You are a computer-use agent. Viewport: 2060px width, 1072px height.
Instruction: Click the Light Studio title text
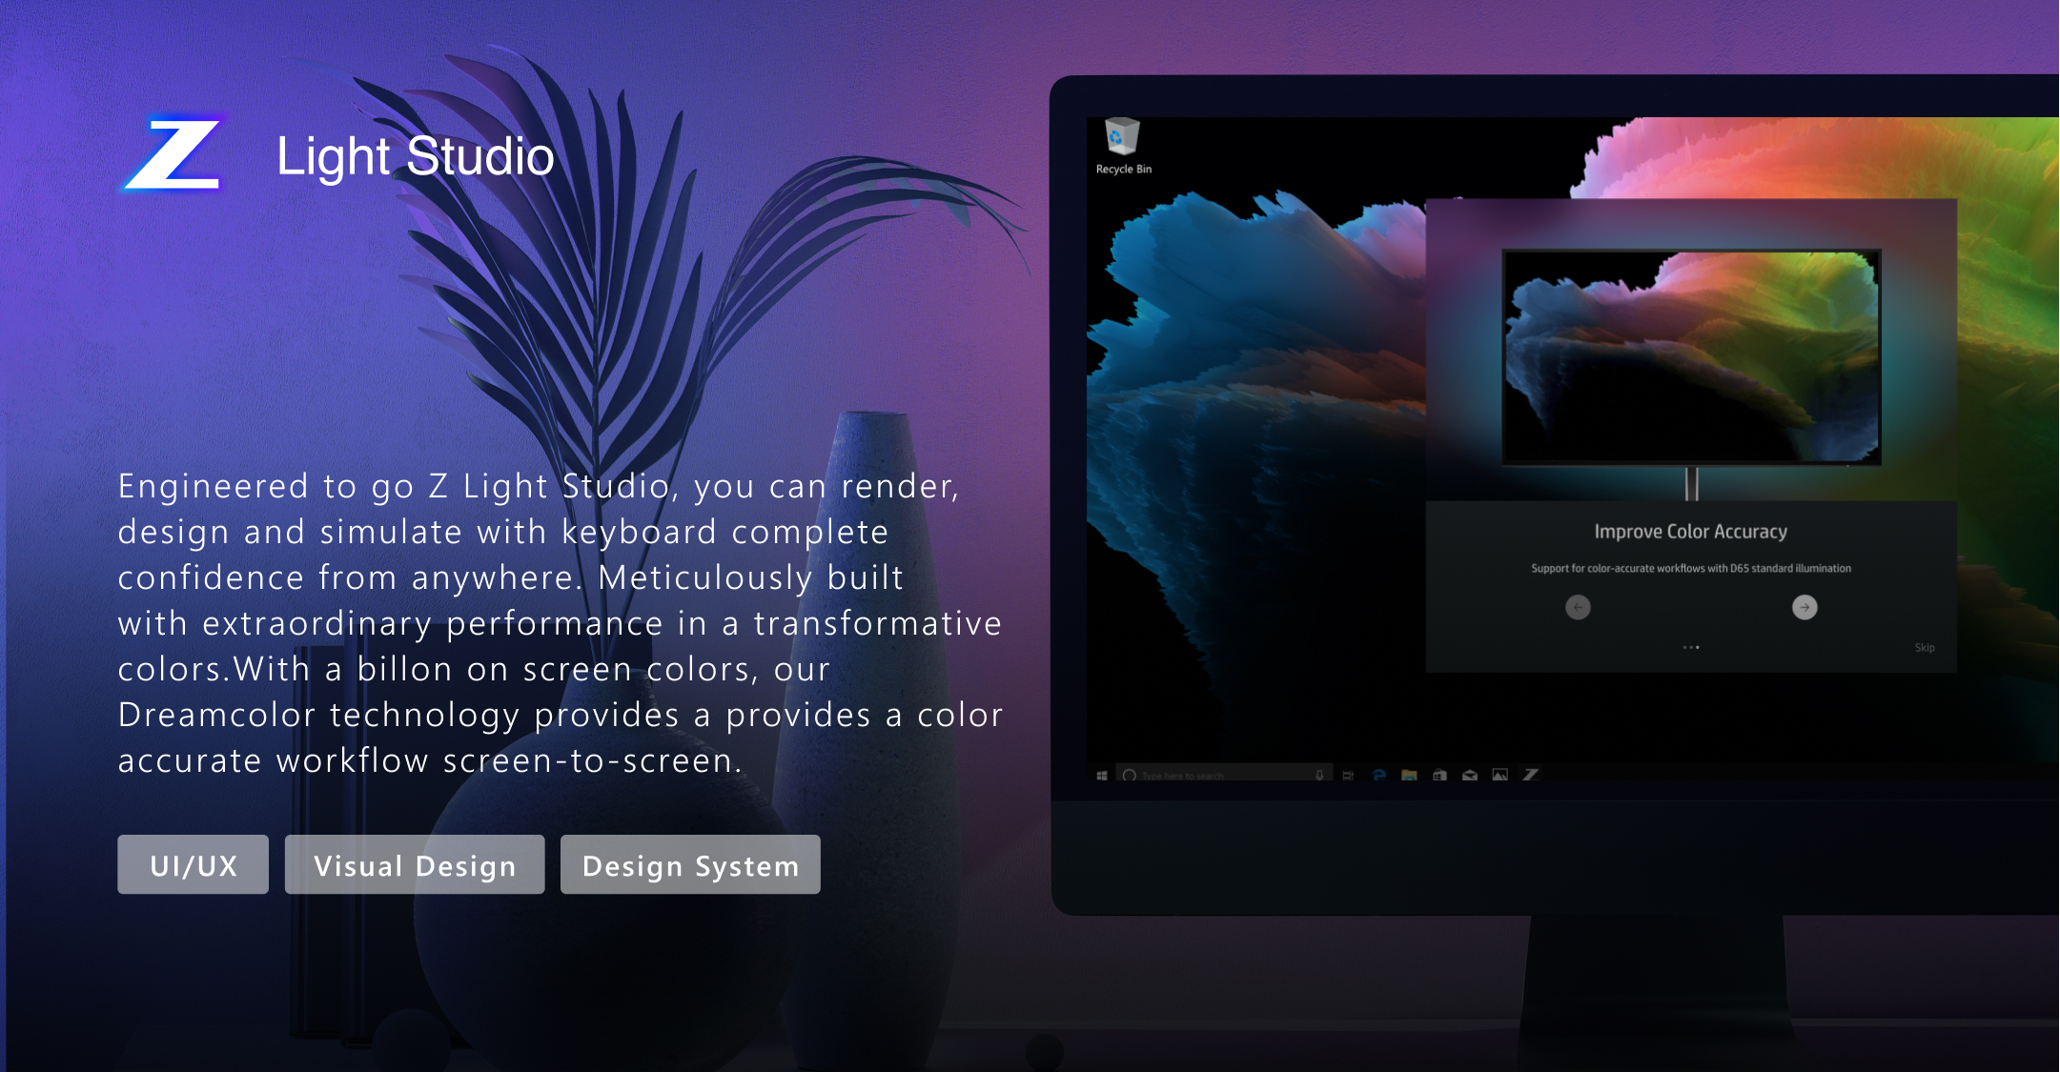click(415, 156)
